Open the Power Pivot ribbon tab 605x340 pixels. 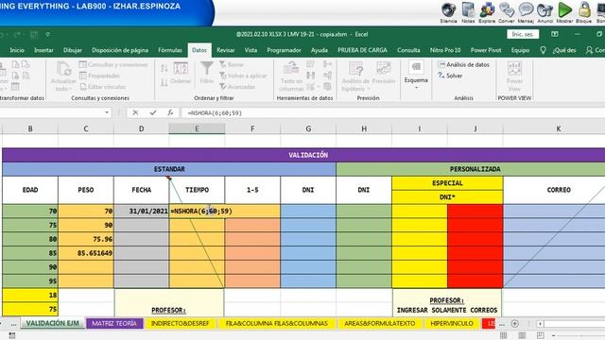(x=486, y=50)
